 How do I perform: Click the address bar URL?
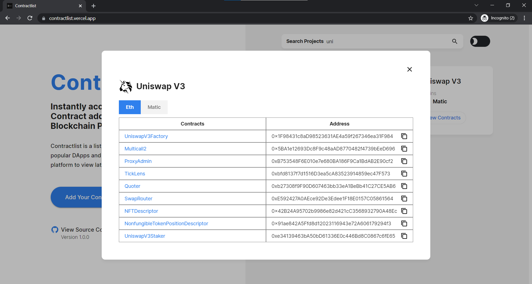click(x=72, y=18)
